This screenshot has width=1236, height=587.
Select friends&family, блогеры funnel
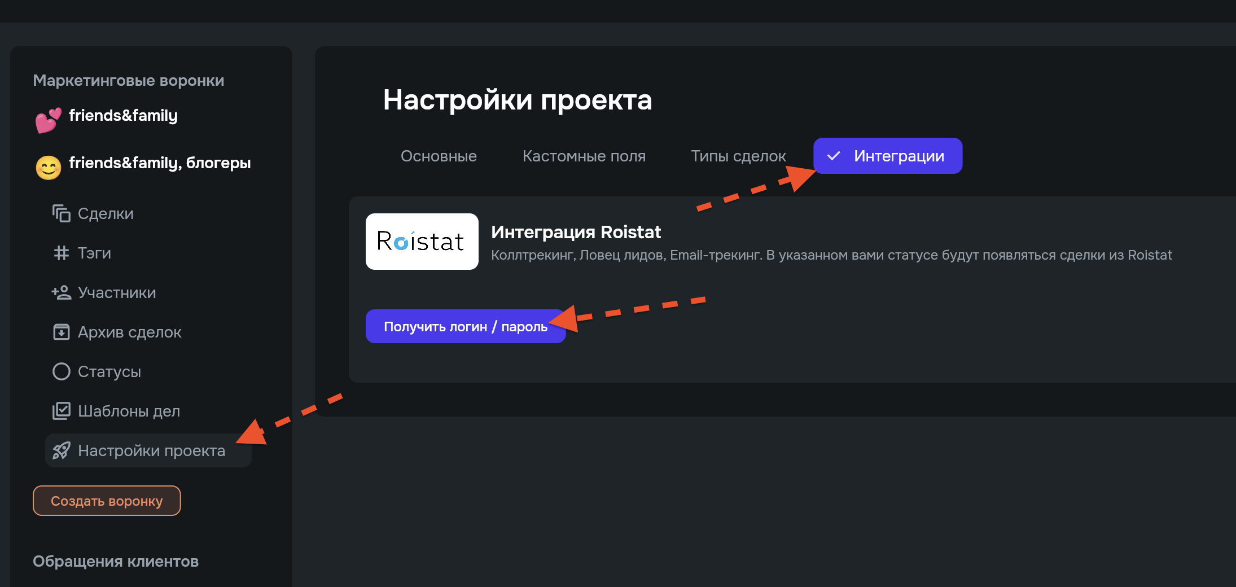point(160,163)
